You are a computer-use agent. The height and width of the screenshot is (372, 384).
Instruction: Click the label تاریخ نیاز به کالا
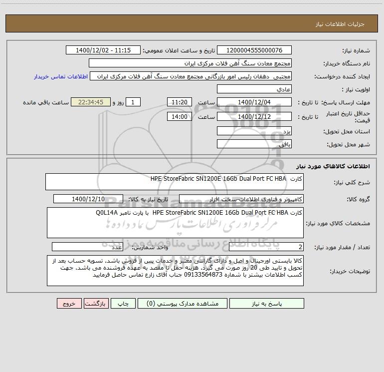tap(149, 199)
